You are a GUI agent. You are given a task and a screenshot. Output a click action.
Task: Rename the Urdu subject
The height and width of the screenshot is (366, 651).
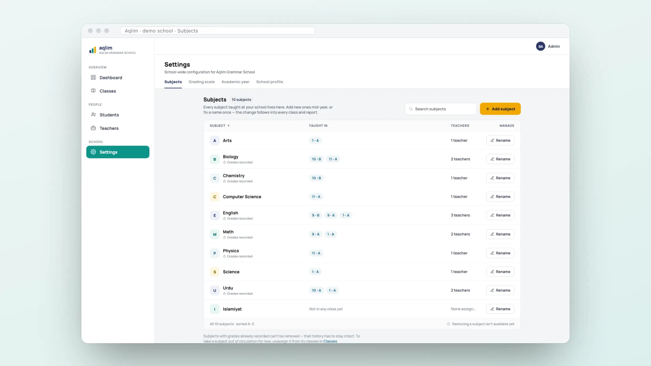500,290
